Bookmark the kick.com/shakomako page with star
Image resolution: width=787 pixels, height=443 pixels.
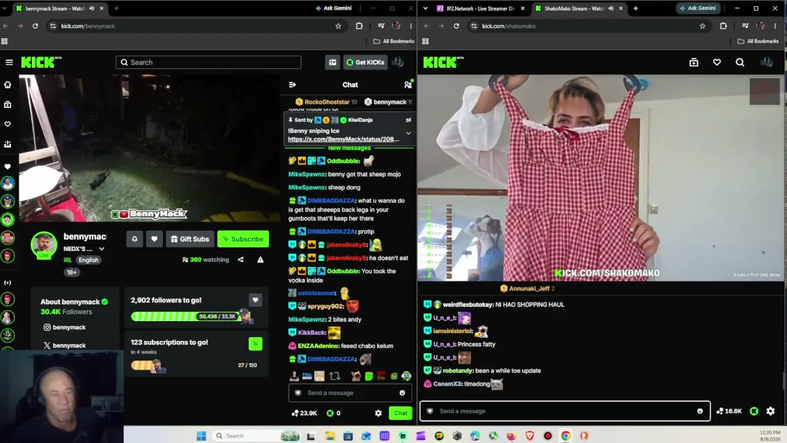pos(702,26)
